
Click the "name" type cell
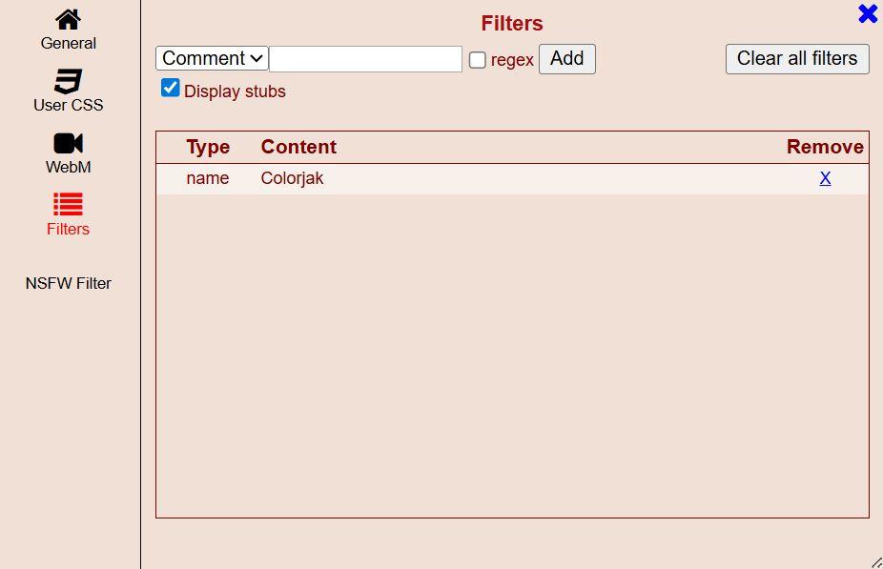coord(208,178)
